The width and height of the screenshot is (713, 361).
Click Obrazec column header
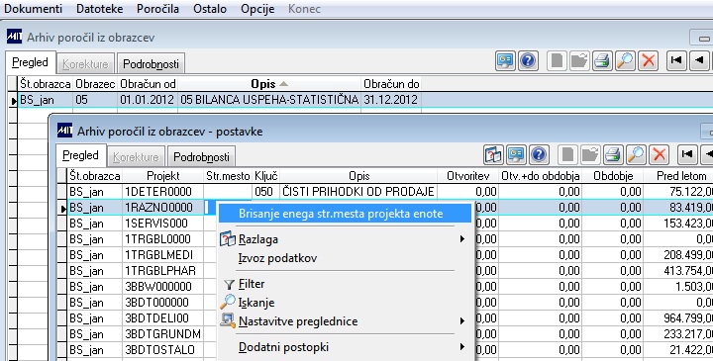pos(95,84)
